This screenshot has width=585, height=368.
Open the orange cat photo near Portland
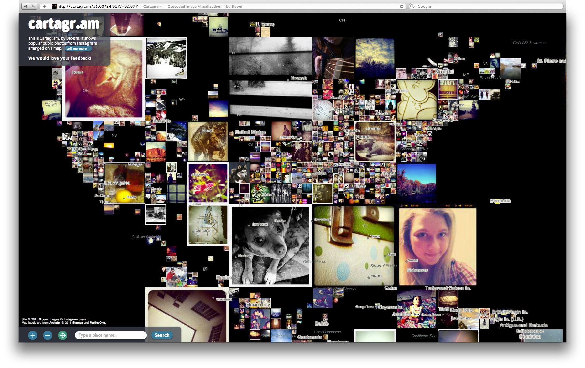[104, 79]
